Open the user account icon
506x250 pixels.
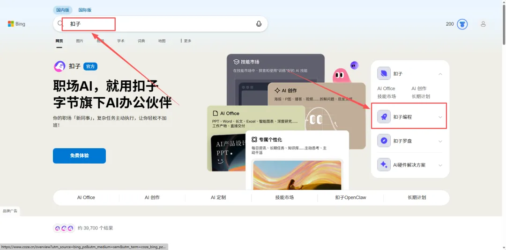pos(483,24)
